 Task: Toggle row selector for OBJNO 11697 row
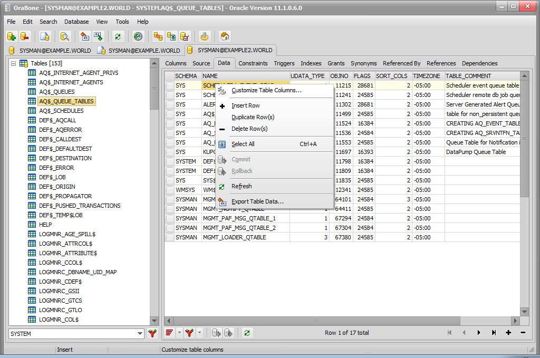point(169,152)
